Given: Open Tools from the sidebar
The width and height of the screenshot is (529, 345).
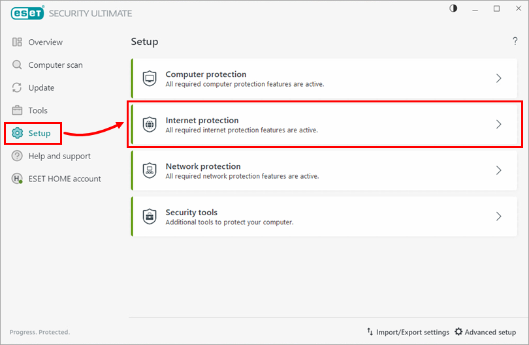Looking at the screenshot, I should [x=38, y=111].
